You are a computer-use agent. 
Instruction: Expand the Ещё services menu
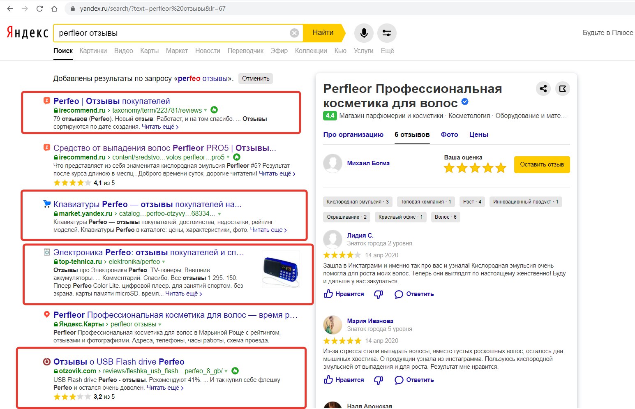[x=387, y=51]
